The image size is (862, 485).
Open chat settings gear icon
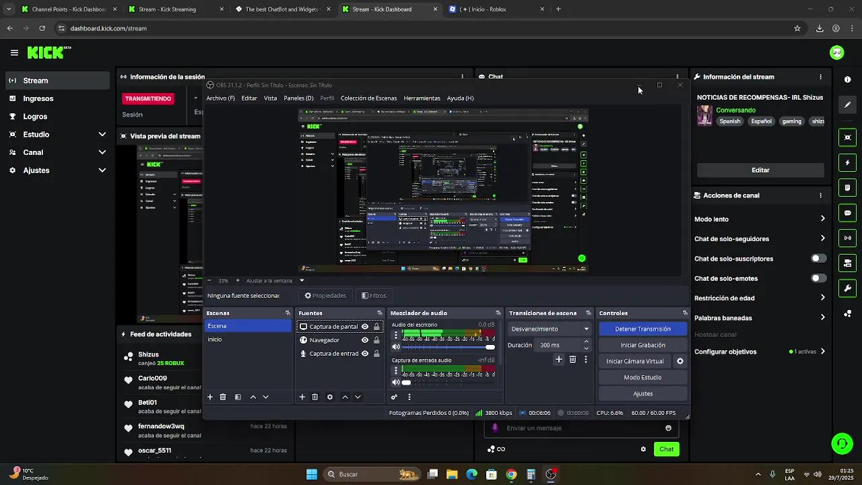coord(643,449)
